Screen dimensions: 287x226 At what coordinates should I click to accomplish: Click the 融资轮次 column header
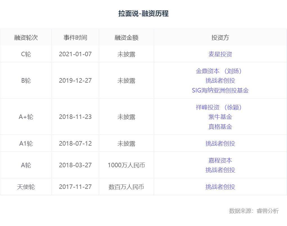[26, 38]
